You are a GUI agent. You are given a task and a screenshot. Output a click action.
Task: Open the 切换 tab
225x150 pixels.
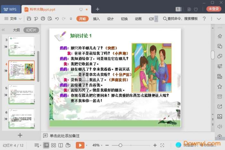[124, 19]
